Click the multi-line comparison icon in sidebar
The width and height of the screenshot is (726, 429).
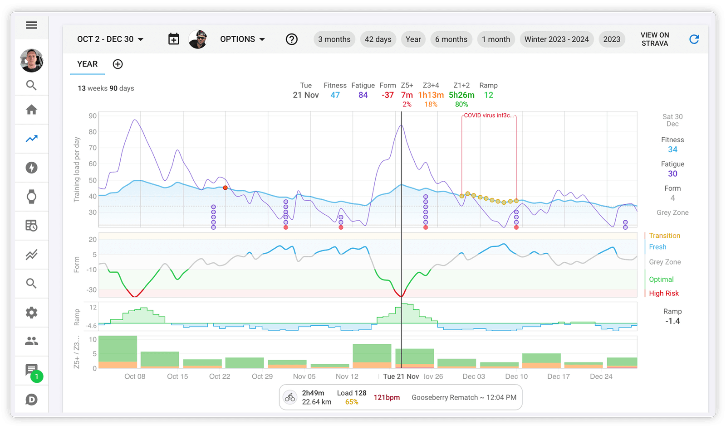click(31, 255)
